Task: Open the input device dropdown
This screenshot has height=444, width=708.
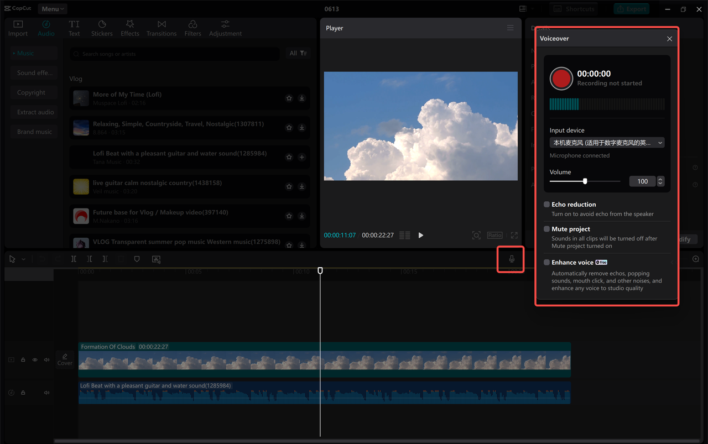Action: coord(607,142)
